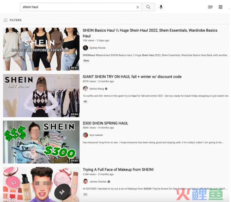Viewport: 231px width, 202px height.
Task: Click the filter sliders icon next to FILTERS
Action: [6, 20]
